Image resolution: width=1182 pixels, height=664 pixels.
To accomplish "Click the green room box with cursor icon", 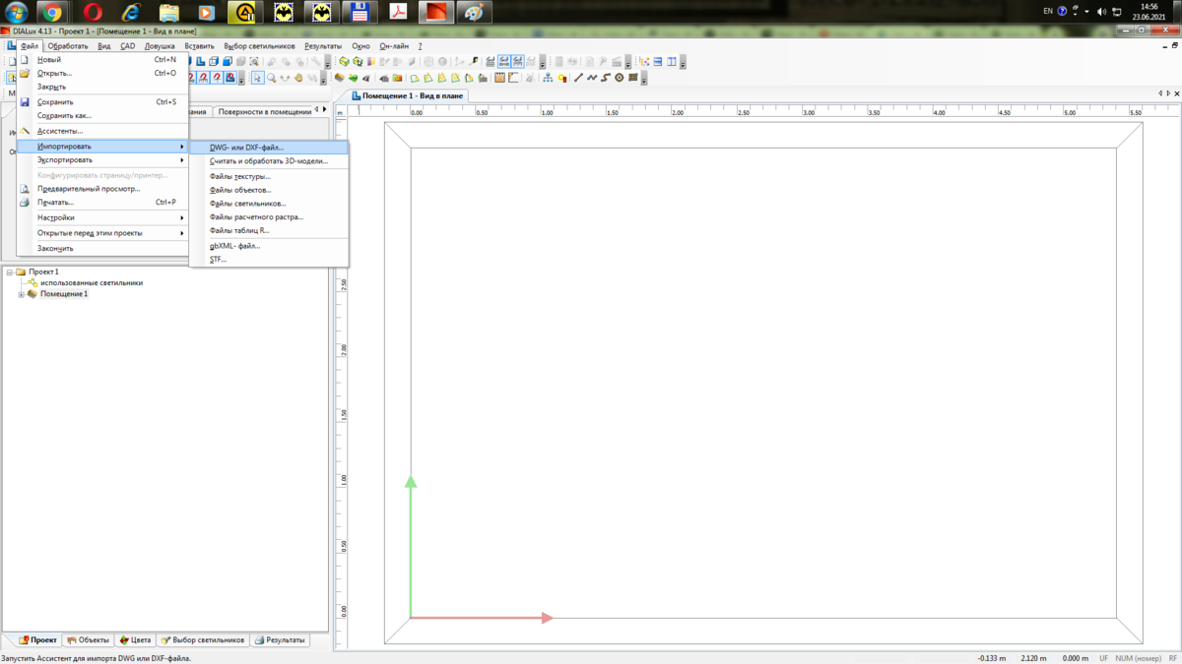I will [x=358, y=61].
